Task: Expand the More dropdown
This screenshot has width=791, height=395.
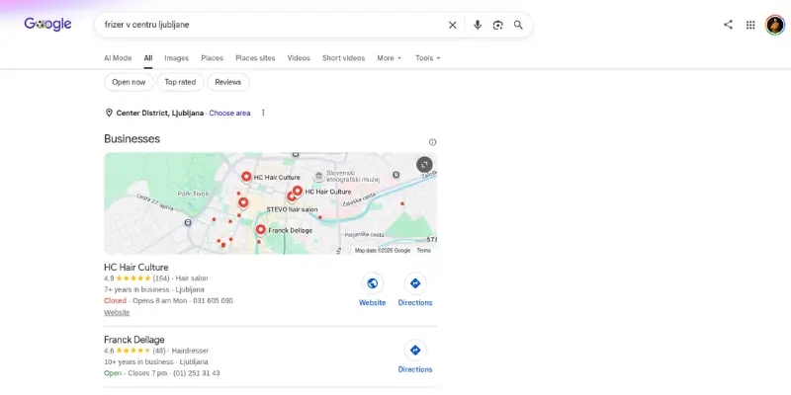Action: pyautogui.click(x=390, y=58)
